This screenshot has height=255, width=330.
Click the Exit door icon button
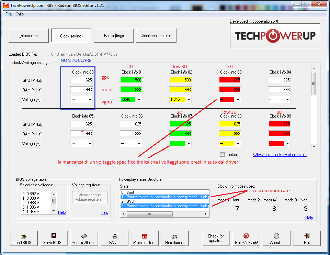[307, 239]
